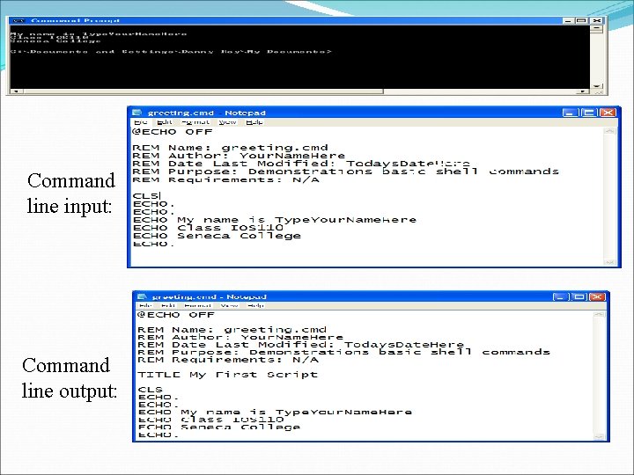Open Help menu in 'Command line input' Notepad

tap(254, 121)
